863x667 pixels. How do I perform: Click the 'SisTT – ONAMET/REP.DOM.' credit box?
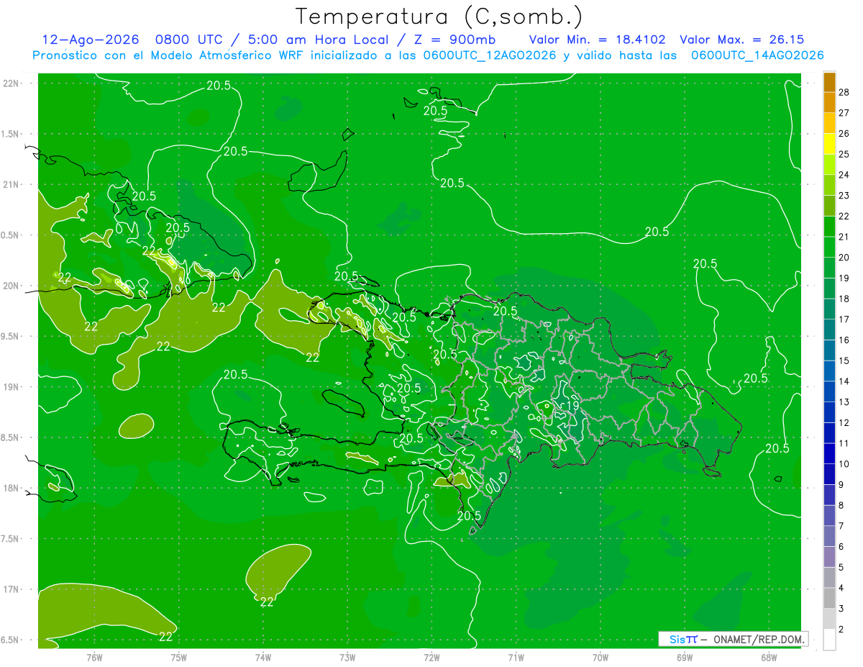(x=734, y=639)
